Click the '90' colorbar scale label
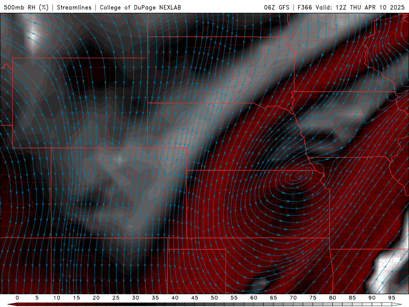409x307 pixels. point(372,298)
